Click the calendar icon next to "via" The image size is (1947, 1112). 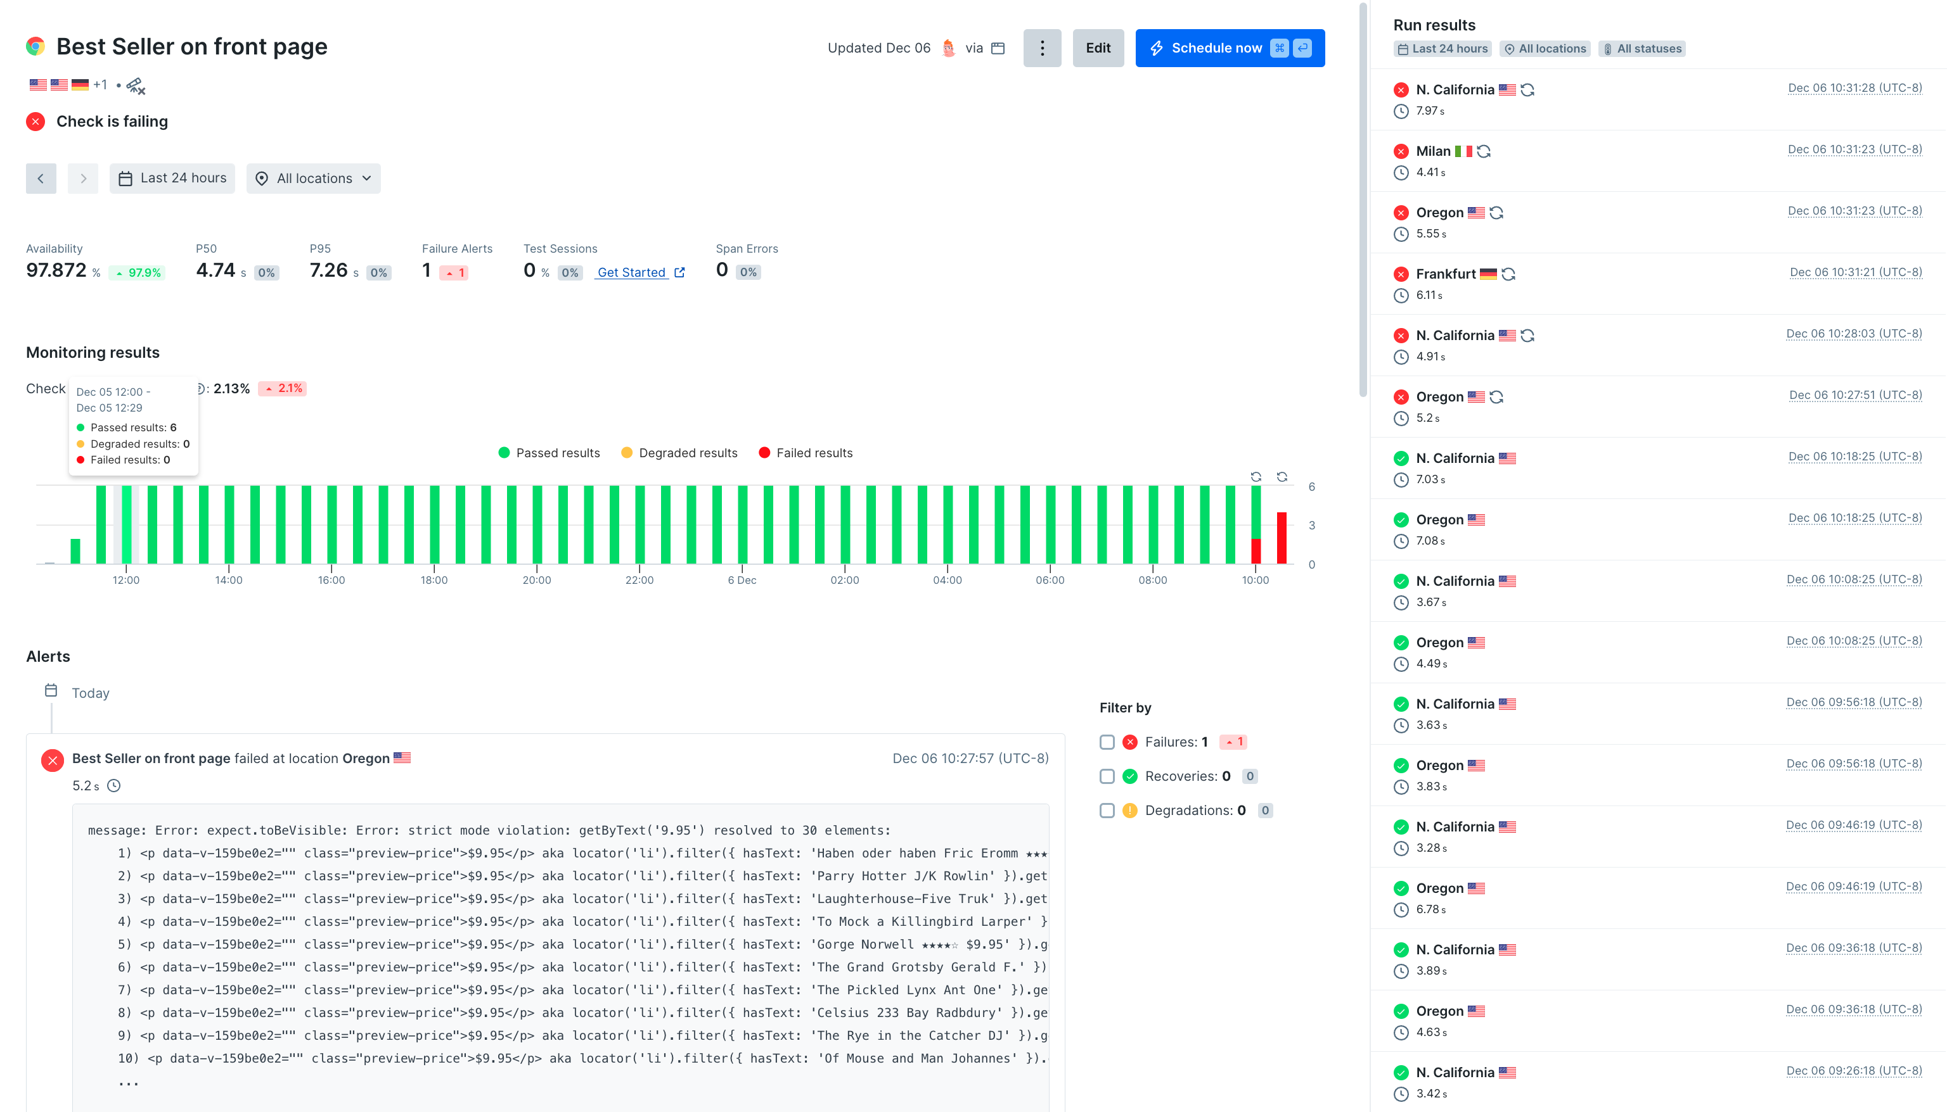click(x=997, y=47)
